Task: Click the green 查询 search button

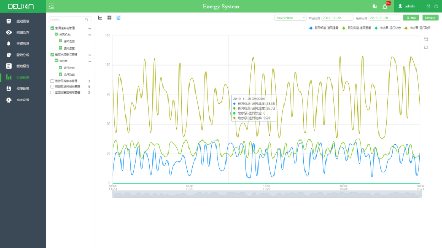Action: [411, 18]
